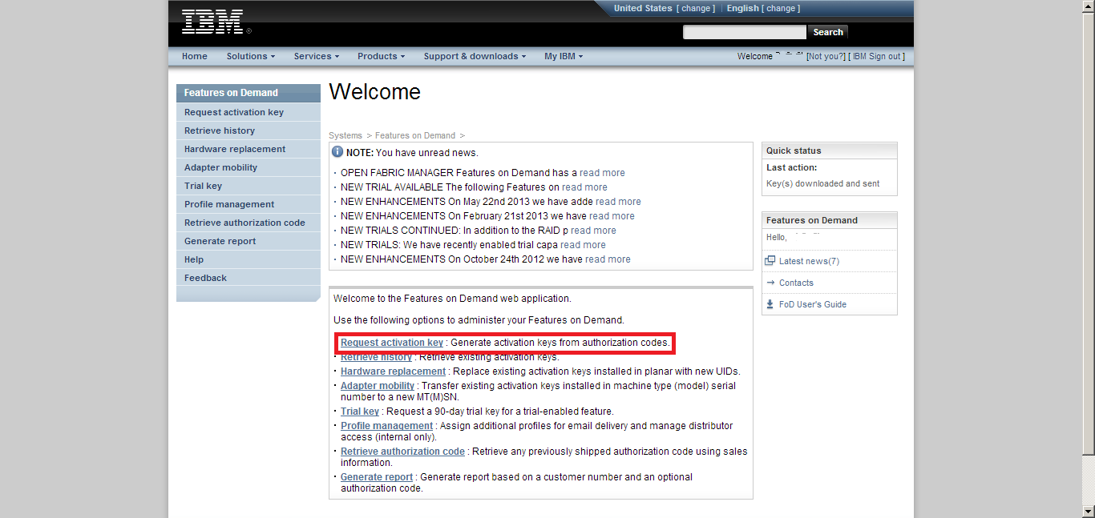Expand the Services dropdown

[315, 56]
